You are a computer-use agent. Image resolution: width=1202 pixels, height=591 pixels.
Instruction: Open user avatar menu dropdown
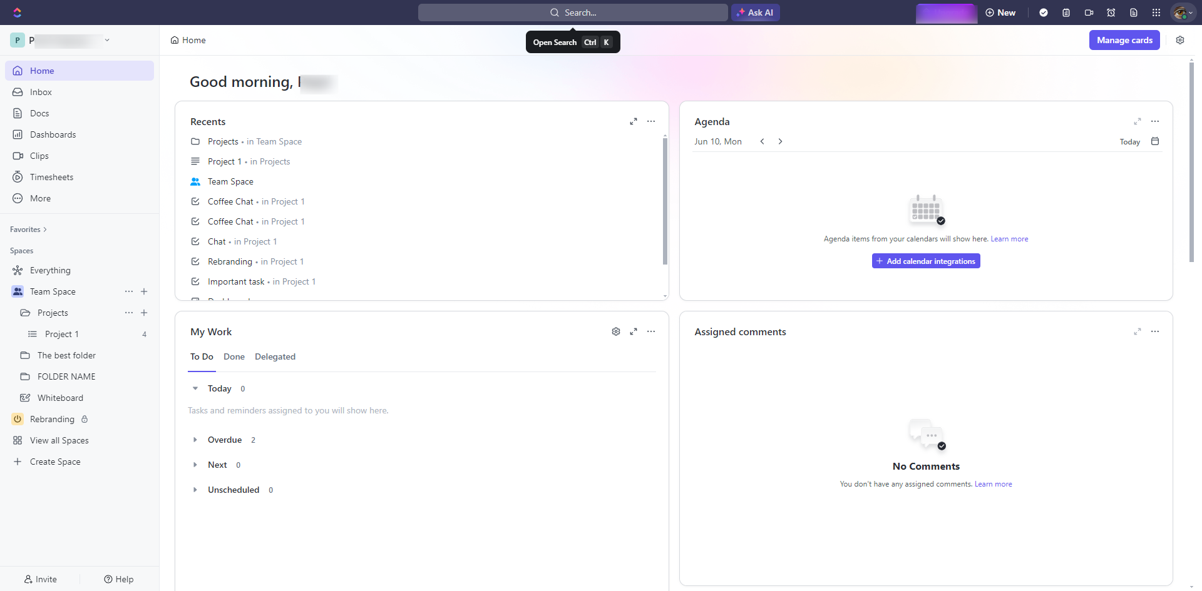(x=1183, y=13)
